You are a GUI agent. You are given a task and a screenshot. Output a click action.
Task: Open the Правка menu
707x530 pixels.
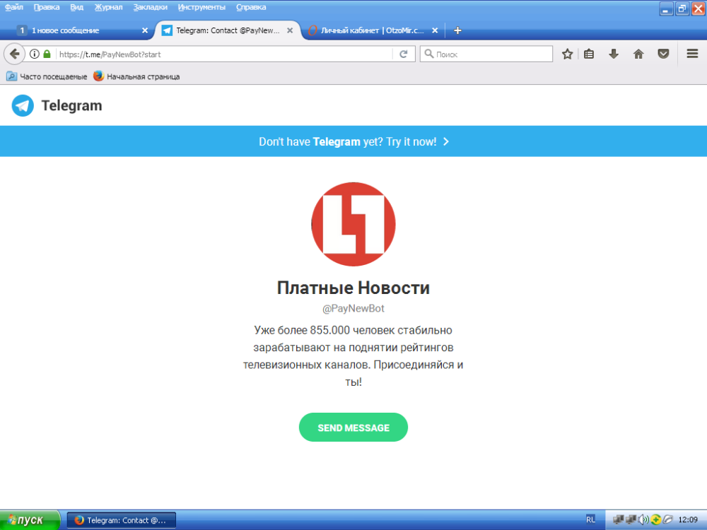tap(47, 7)
